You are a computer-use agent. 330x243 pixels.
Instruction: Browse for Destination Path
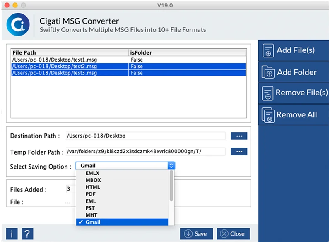239,136
